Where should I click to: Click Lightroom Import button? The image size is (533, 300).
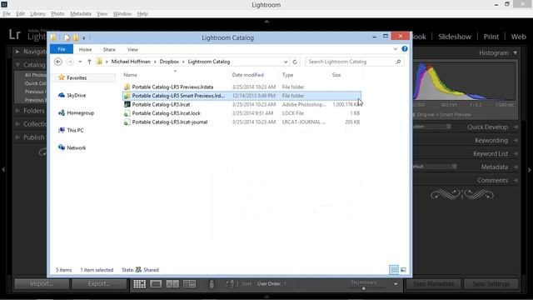click(x=42, y=283)
